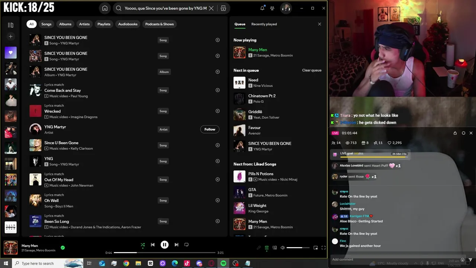The image size is (476, 268).
Task: Open emoji picker in live chat
Action: 463,260
